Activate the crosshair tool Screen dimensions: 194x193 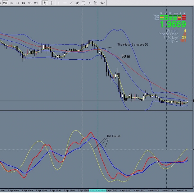(x=51, y=3)
